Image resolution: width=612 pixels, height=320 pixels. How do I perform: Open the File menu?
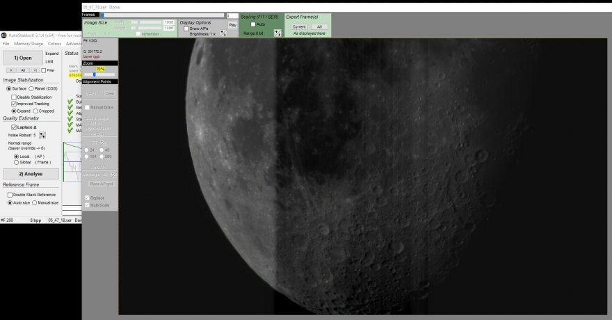6,44
